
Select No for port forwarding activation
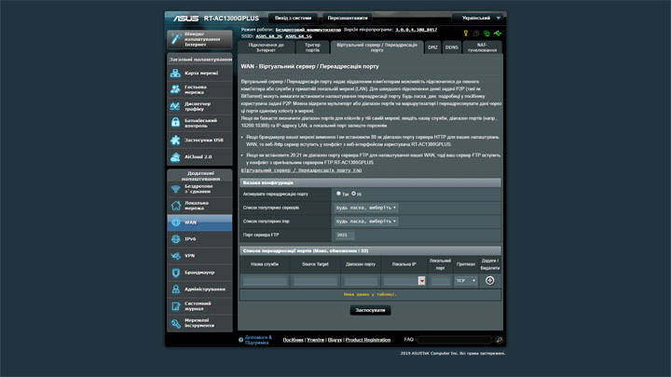(353, 194)
